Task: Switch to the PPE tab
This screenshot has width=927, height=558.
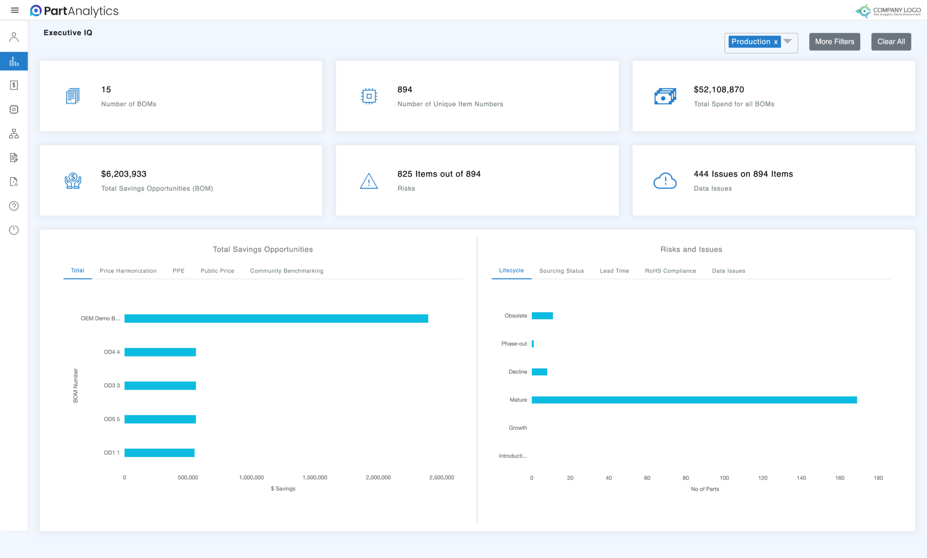Action: [x=178, y=271]
